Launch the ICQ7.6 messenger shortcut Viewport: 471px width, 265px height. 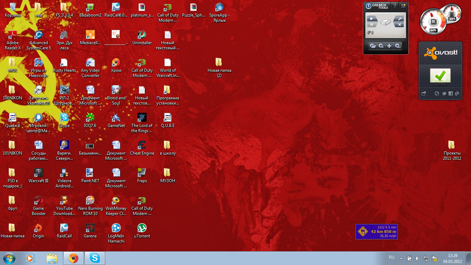pos(90,120)
